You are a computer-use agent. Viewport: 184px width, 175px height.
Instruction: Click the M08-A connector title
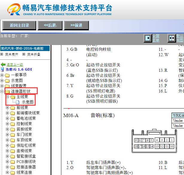(71, 116)
